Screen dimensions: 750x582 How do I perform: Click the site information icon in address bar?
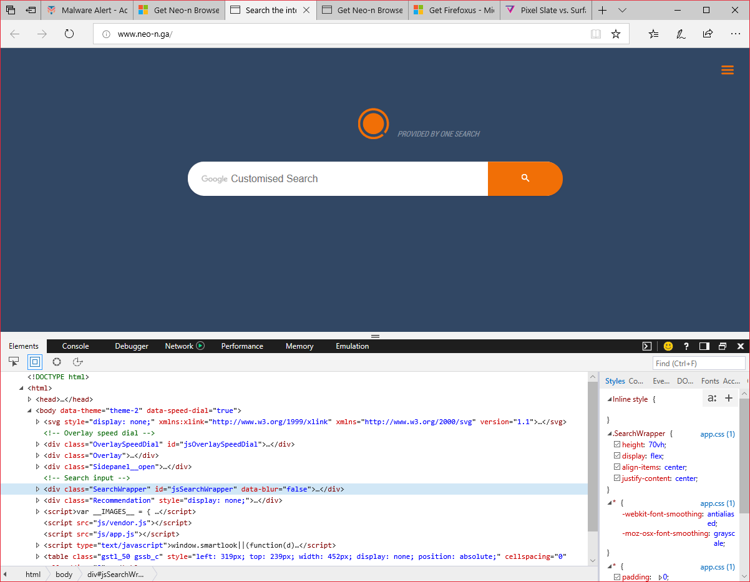(x=106, y=34)
